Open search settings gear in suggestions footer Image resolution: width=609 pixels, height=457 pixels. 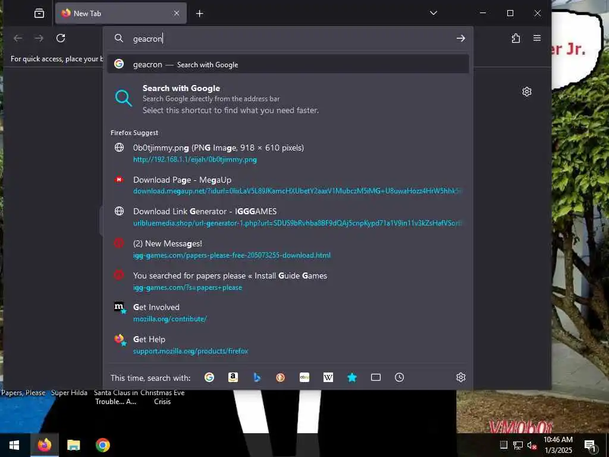click(461, 377)
